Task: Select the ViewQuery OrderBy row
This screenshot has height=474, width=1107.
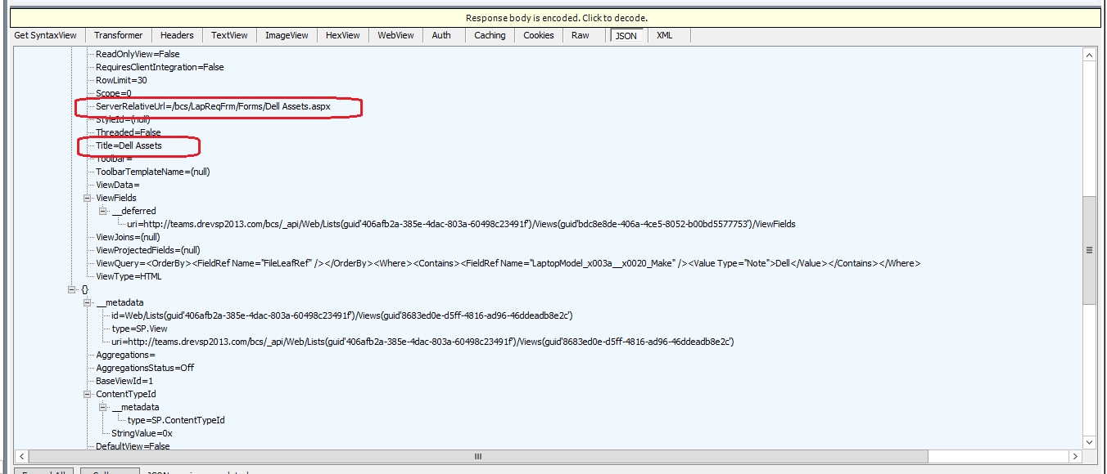Action: coord(508,263)
